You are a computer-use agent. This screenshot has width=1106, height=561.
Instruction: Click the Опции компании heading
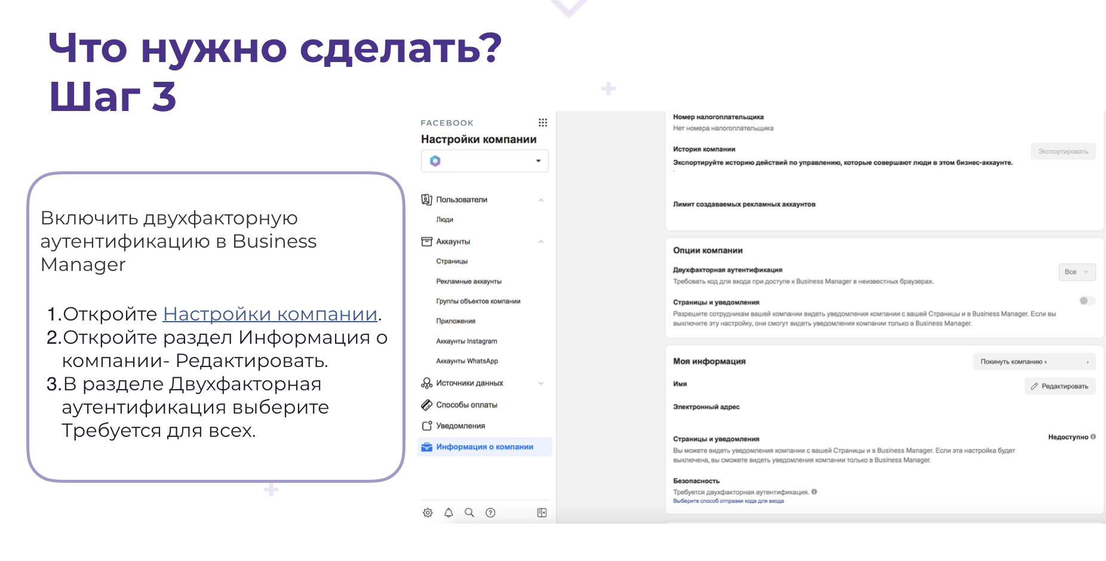(x=708, y=251)
